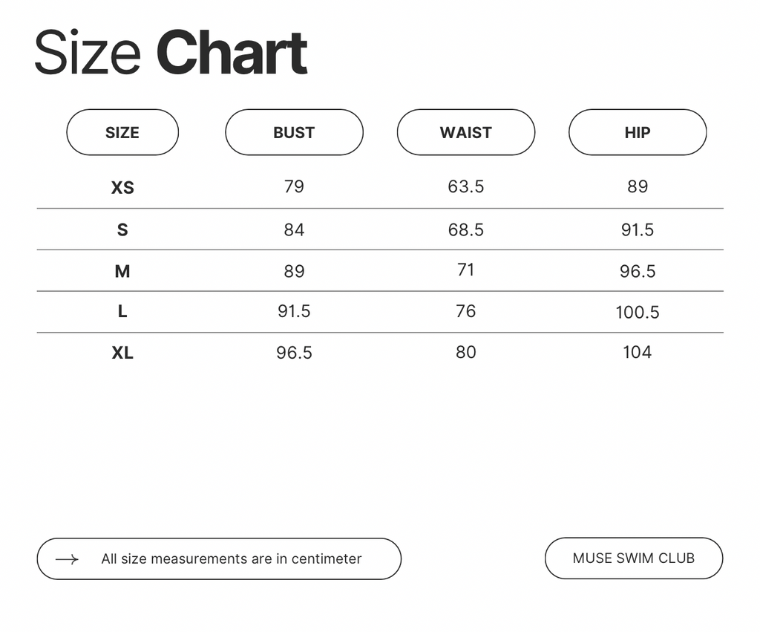This screenshot has height=632, width=760.
Task: Click the XL hip value 104
Action: [x=638, y=352]
